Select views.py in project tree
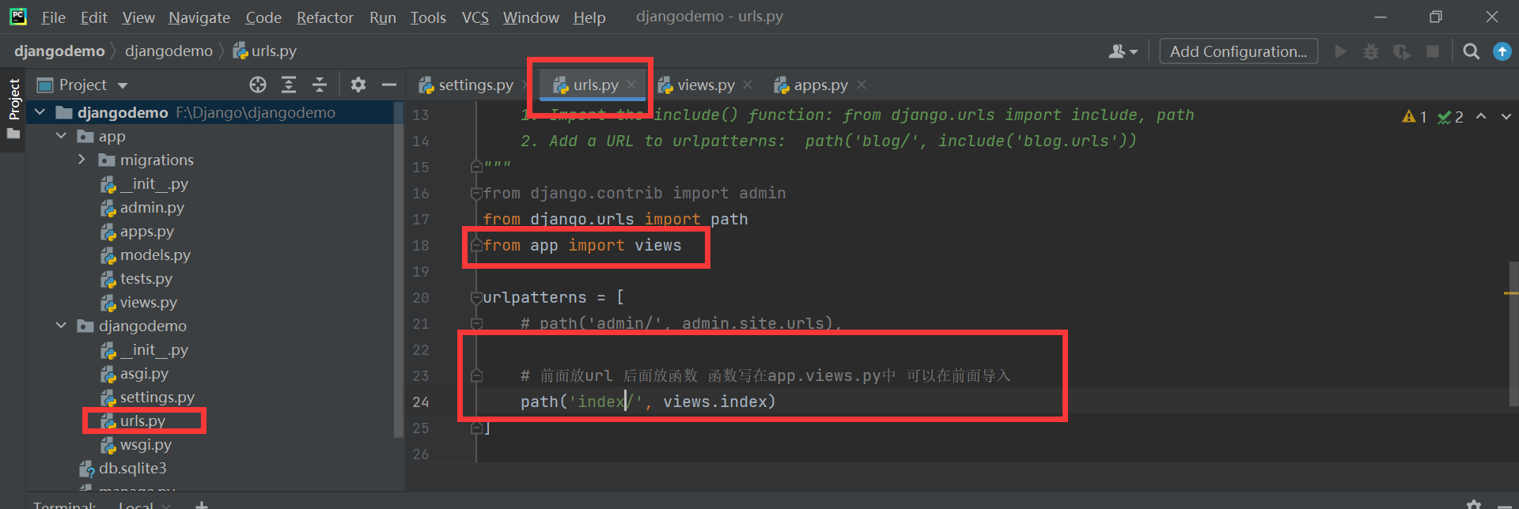This screenshot has width=1519, height=509. (139, 303)
